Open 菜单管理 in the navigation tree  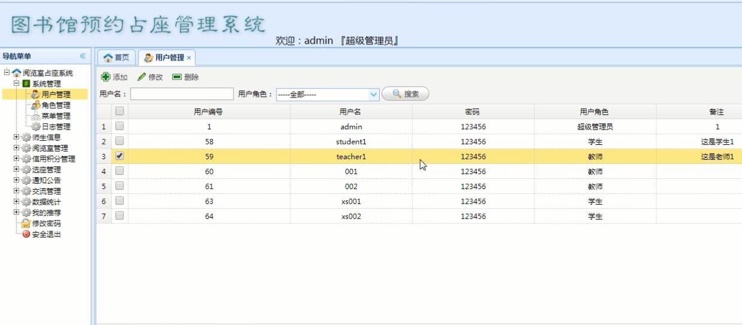click(x=56, y=116)
